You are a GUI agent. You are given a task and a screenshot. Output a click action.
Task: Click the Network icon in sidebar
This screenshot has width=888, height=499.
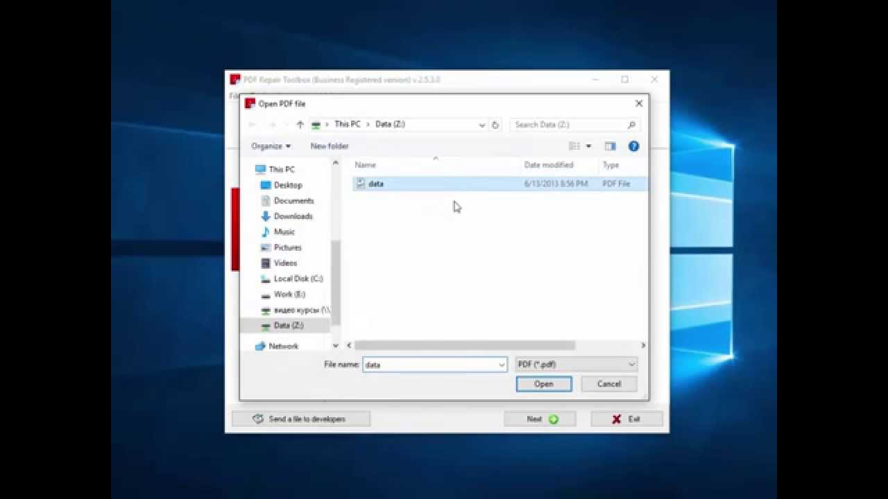pos(260,346)
